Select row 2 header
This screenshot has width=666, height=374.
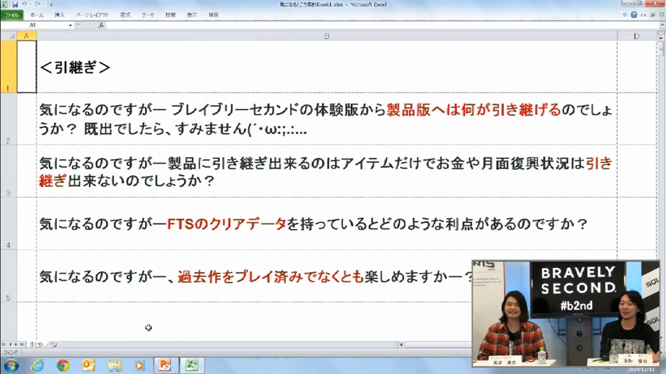click(x=9, y=119)
